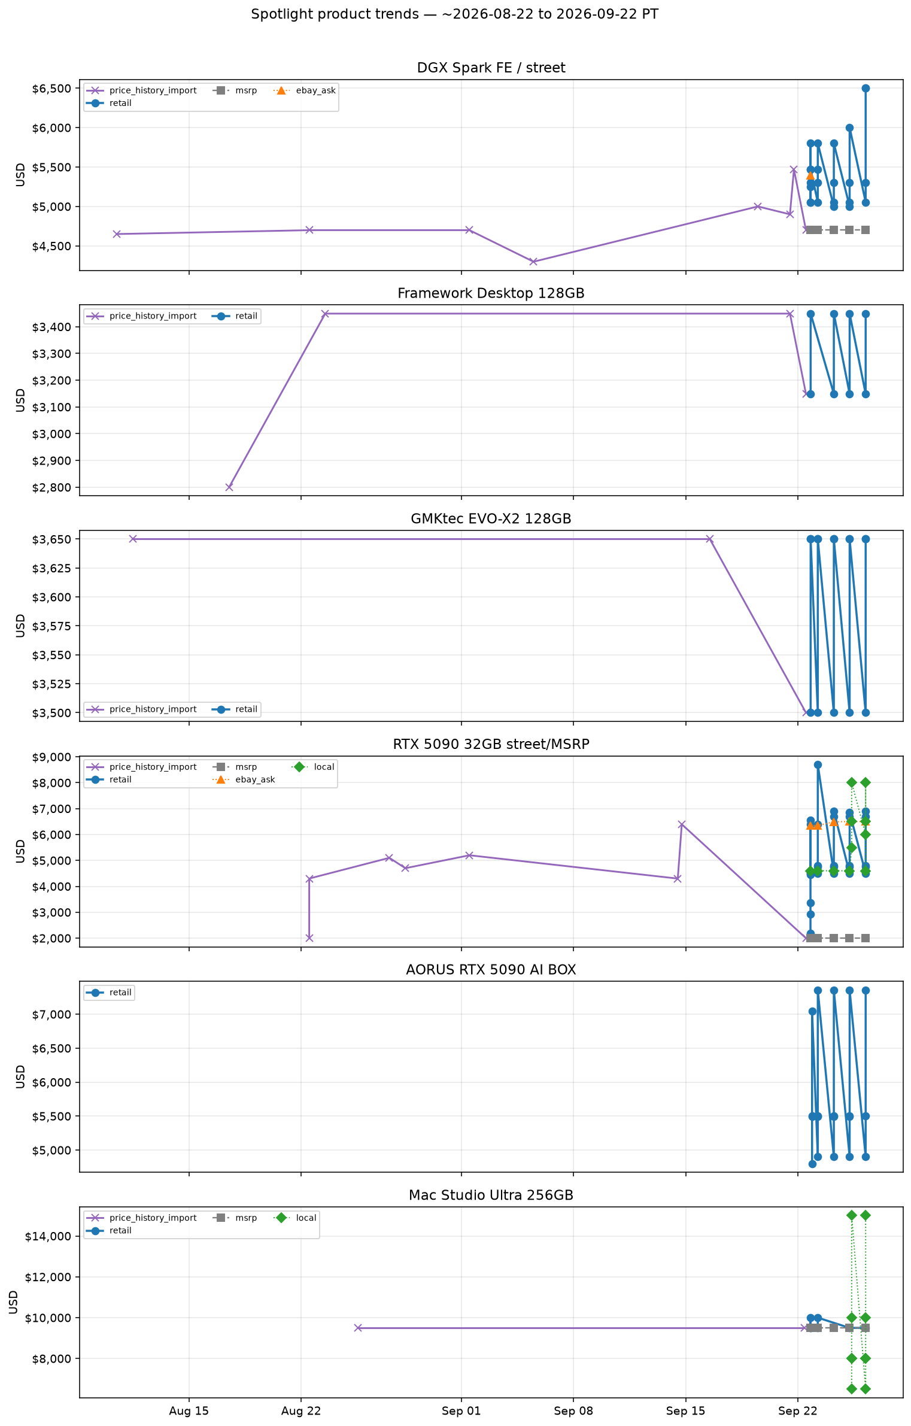
Task: Select "price_history_import" in the GMKtec legend
Action: coord(153,709)
